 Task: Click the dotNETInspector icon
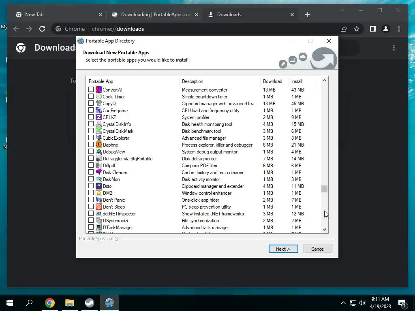(x=99, y=213)
